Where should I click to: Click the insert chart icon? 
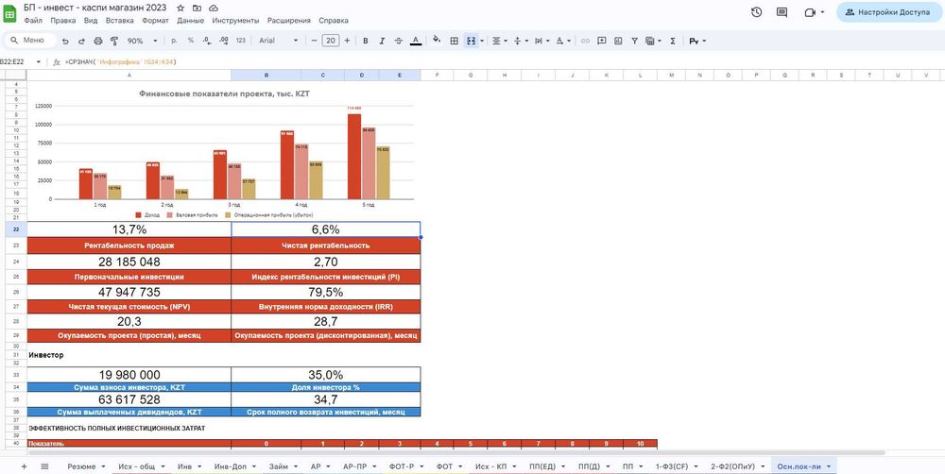point(618,41)
